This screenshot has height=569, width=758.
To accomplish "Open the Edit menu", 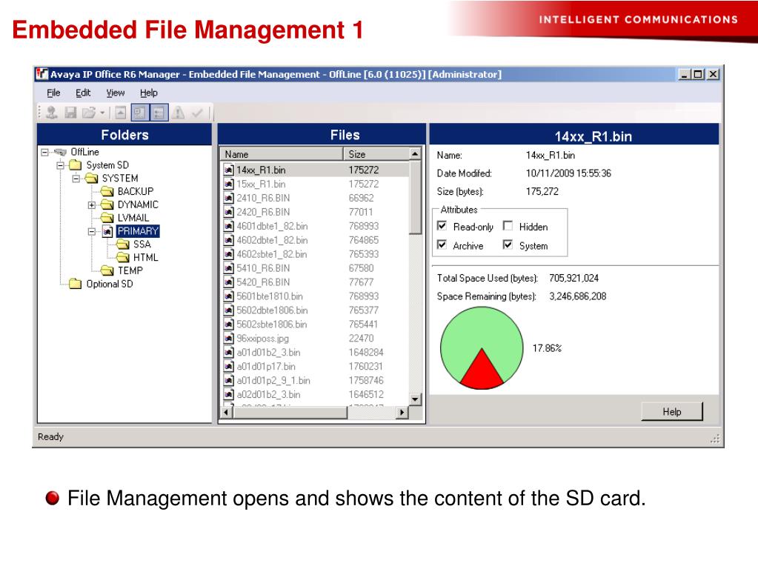I will (83, 93).
